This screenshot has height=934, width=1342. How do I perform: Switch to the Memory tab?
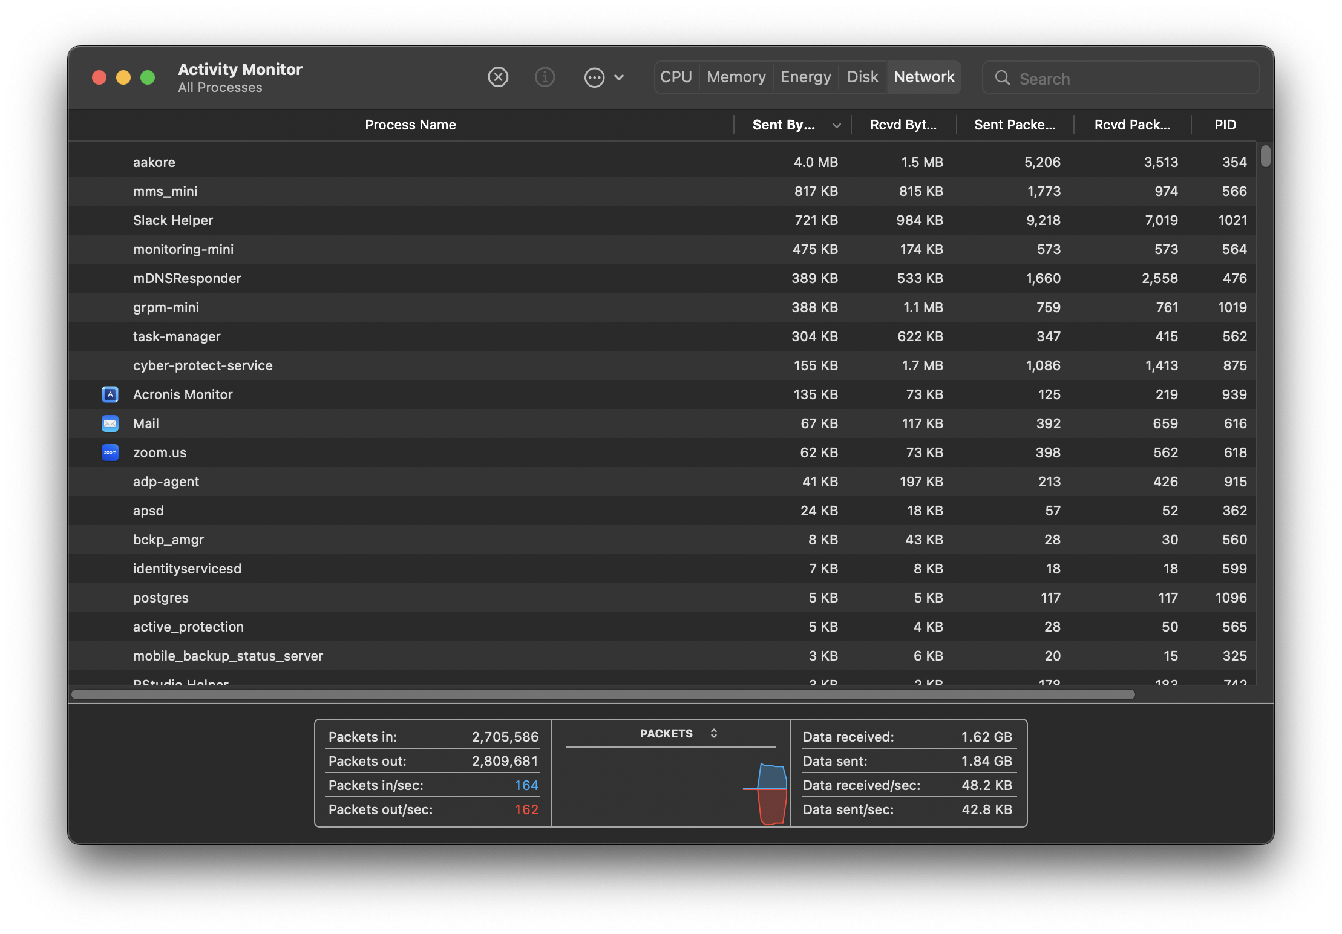coord(736,77)
